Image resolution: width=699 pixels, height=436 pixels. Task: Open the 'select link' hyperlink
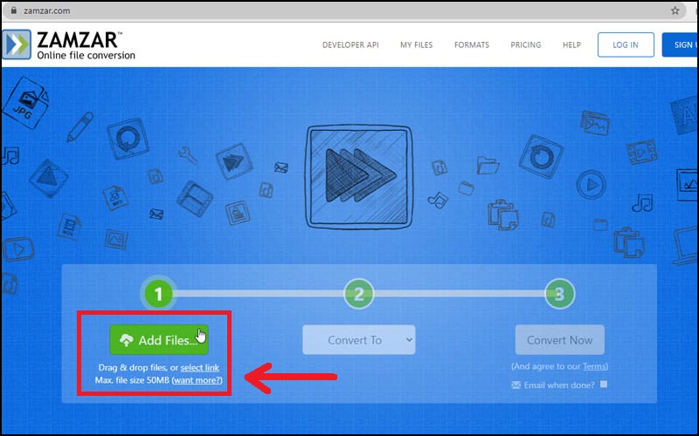click(200, 368)
